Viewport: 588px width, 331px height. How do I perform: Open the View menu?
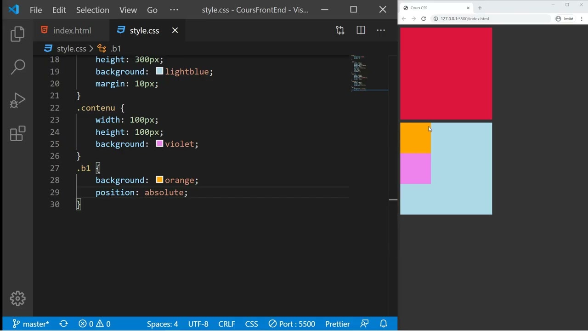[128, 10]
